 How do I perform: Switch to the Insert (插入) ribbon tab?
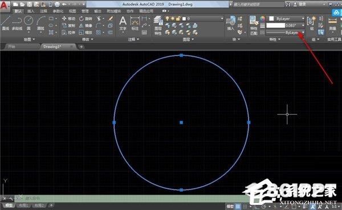(x=31, y=11)
